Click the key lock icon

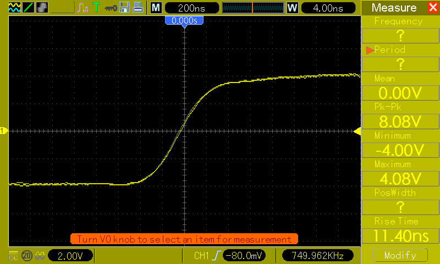click(x=111, y=8)
